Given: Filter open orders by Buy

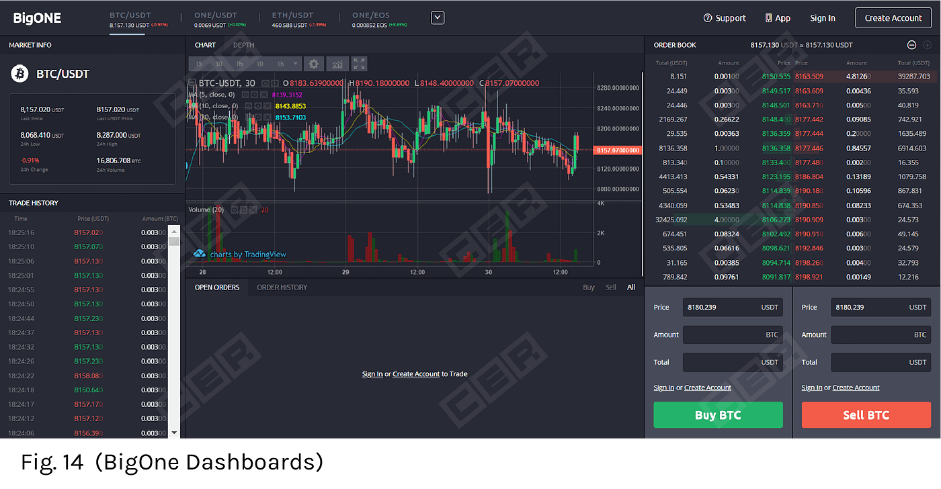Looking at the screenshot, I should (x=589, y=287).
